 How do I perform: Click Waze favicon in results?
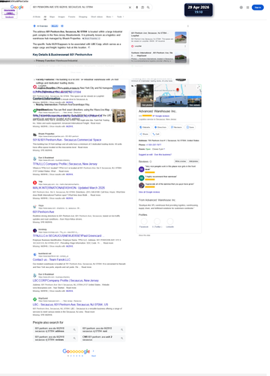pos(34,207)
